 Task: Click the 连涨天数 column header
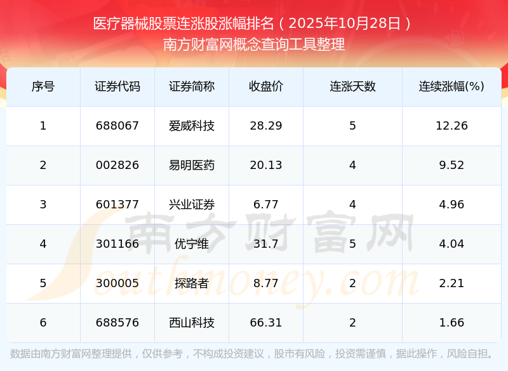[x=352, y=86]
